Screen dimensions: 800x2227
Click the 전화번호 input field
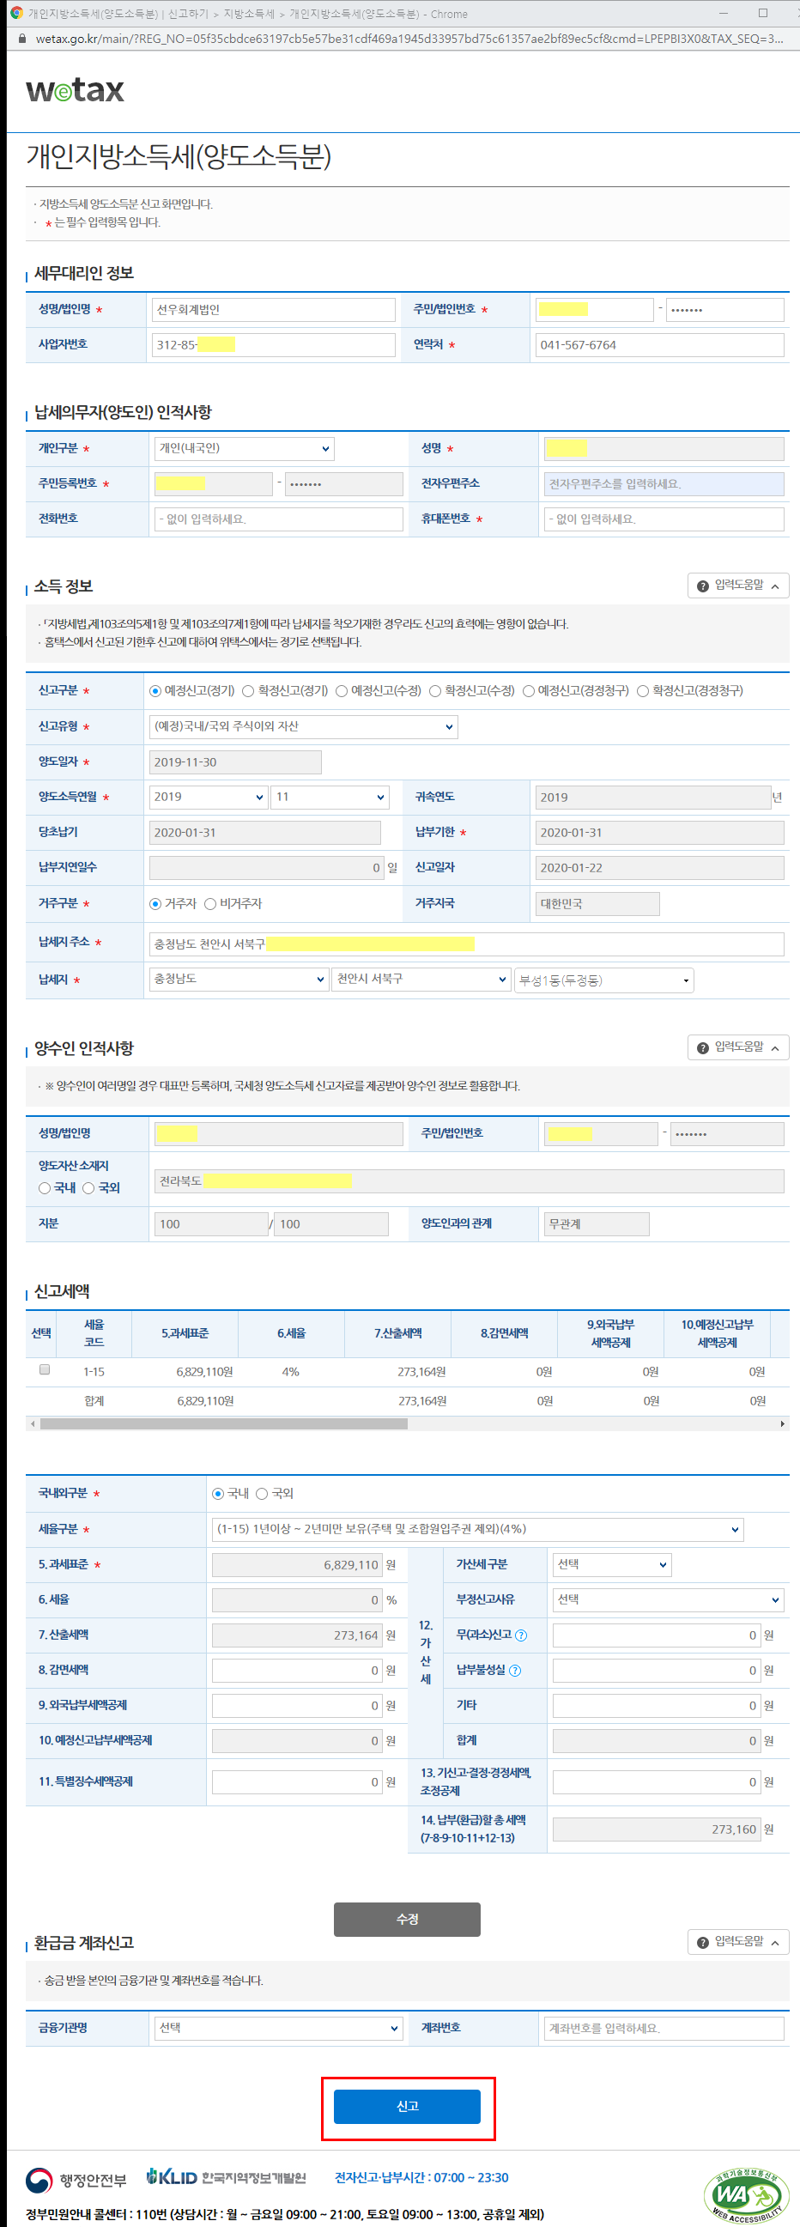pyautogui.click(x=278, y=519)
